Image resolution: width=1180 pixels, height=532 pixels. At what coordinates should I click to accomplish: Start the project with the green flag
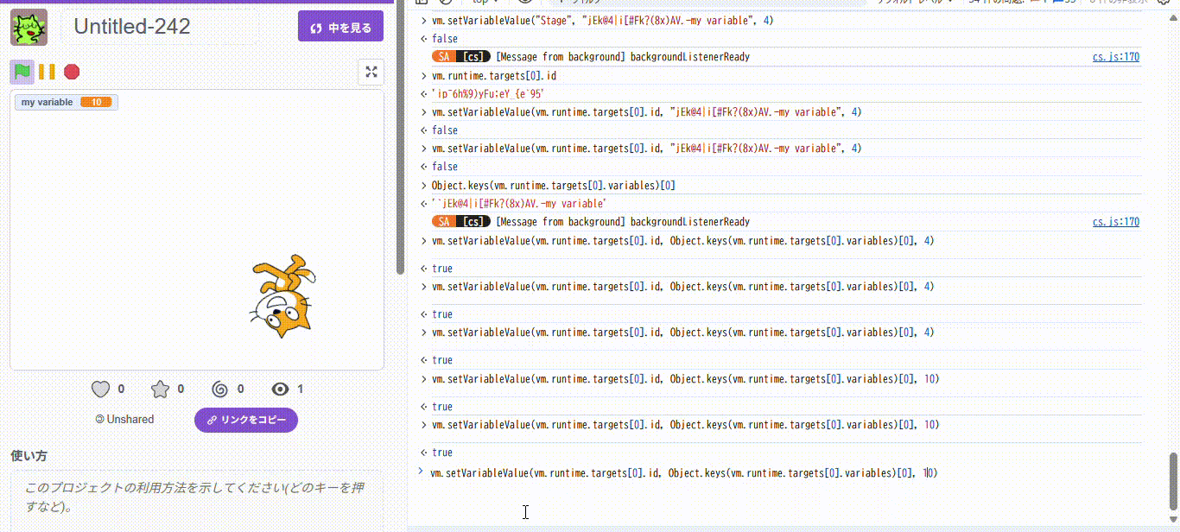click(x=22, y=72)
